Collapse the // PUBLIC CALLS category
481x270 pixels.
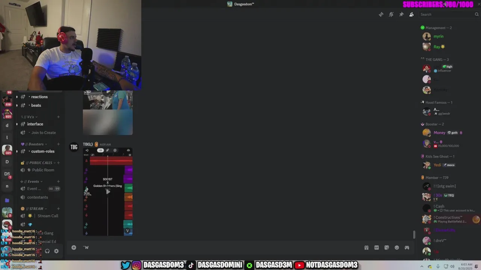point(38,163)
